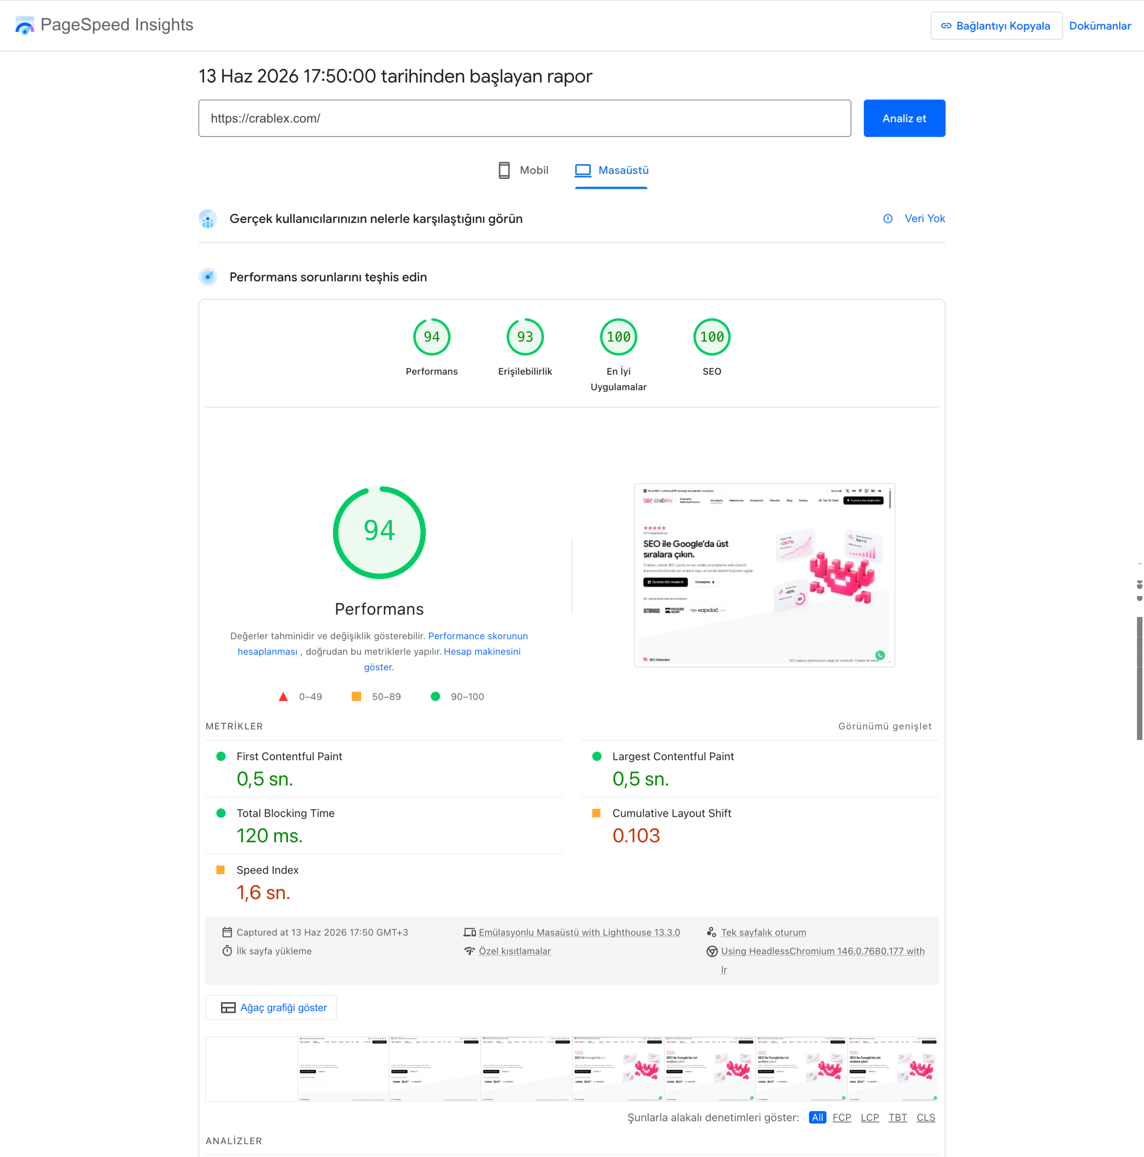The height and width of the screenshot is (1157, 1144).
Task: Click the treemap icon in Ağaç grafiği göster
Action: coord(228,1007)
